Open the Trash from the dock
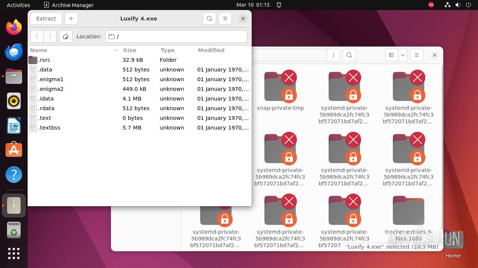Viewport: 478px width, 268px height. click(x=14, y=230)
